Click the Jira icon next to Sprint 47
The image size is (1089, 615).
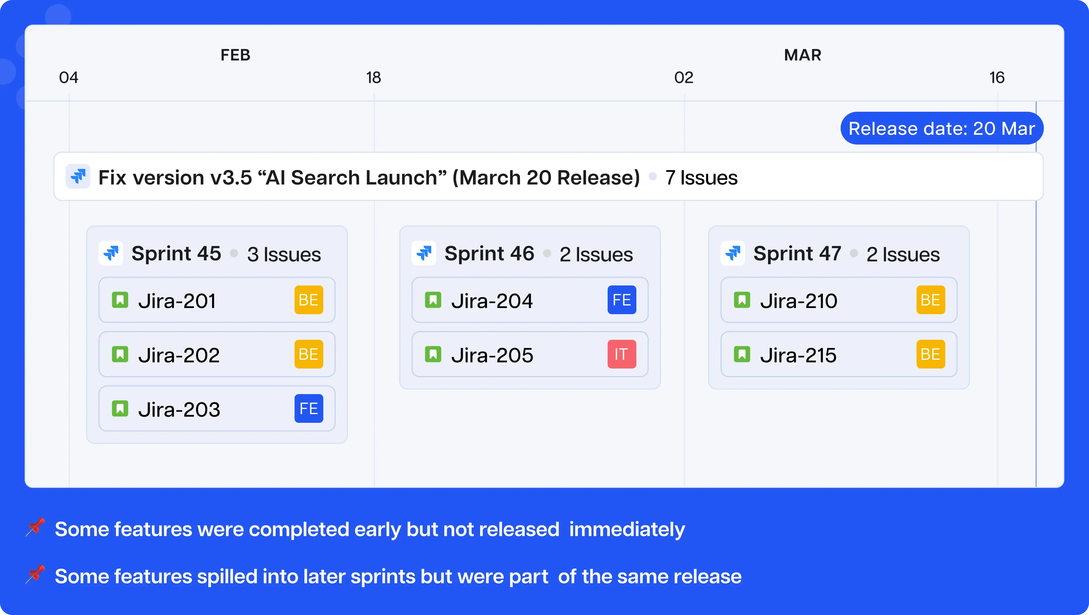pos(733,253)
